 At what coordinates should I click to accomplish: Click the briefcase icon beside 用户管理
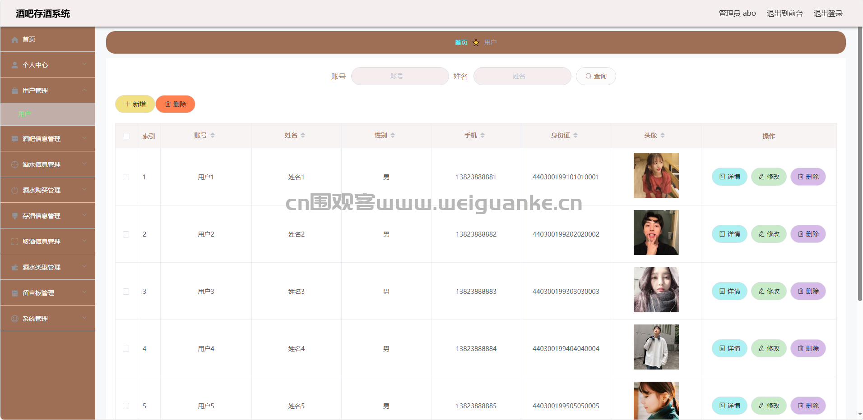15,91
